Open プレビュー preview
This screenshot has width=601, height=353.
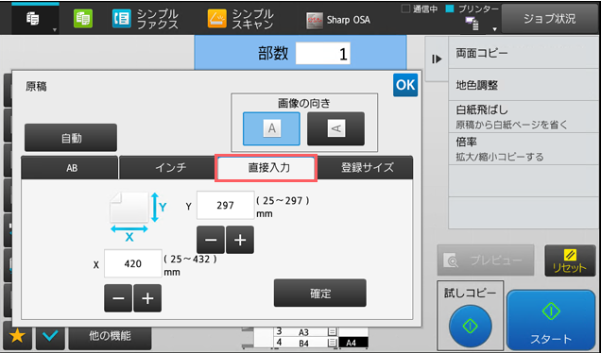click(x=486, y=261)
